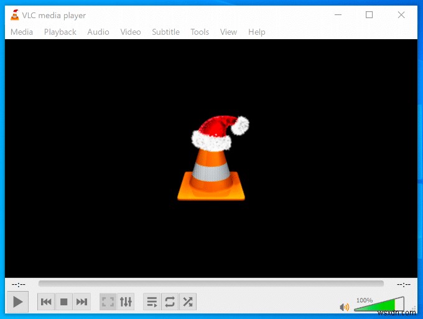
Task: Open the Help menu
Action: (x=257, y=32)
